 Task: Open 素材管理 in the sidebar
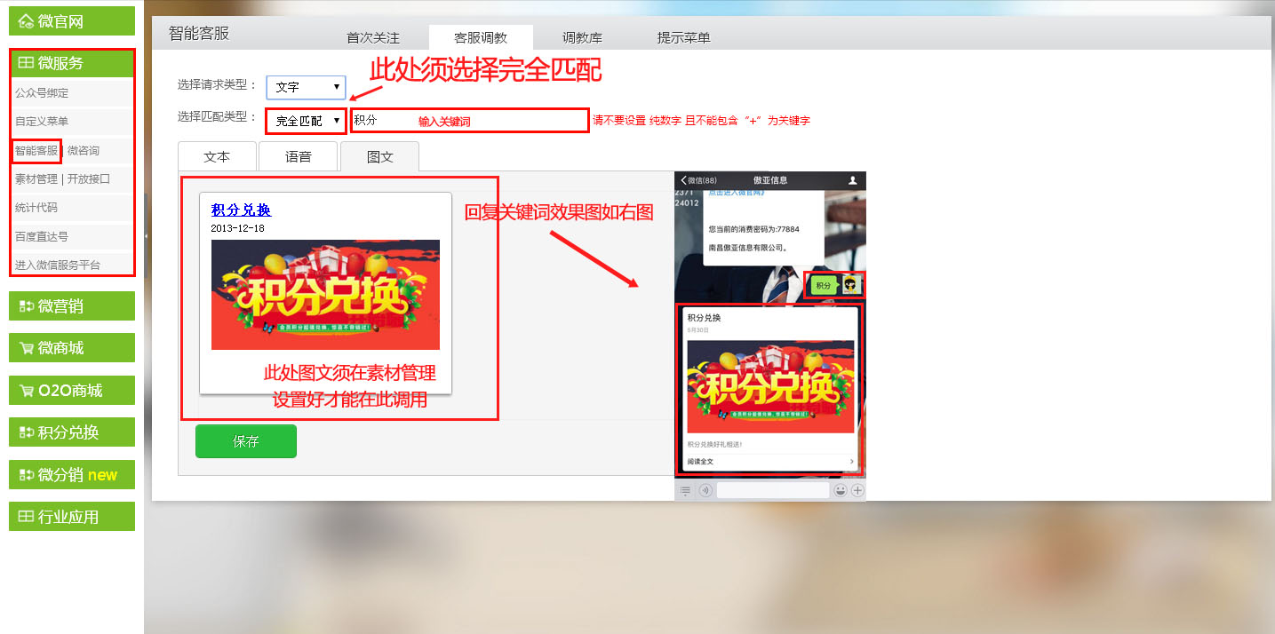tap(36, 179)
